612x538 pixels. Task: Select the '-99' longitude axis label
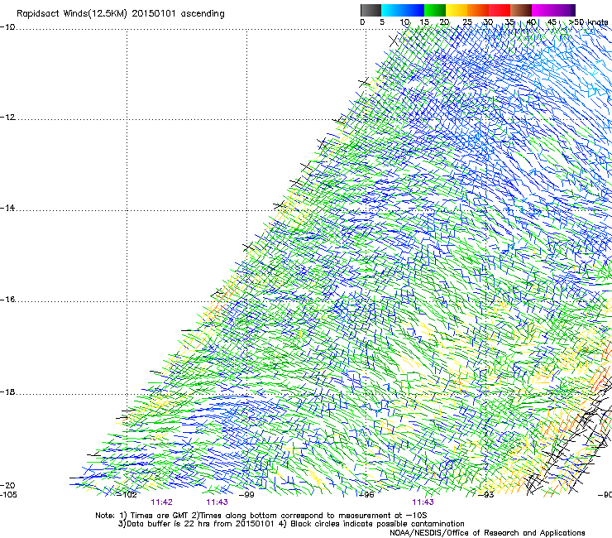pos(246,495)
